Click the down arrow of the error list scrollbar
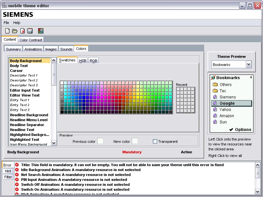Image resolution: width=263 pixels, height=197 pixels. pyautogui.click(x=258, y=191)
